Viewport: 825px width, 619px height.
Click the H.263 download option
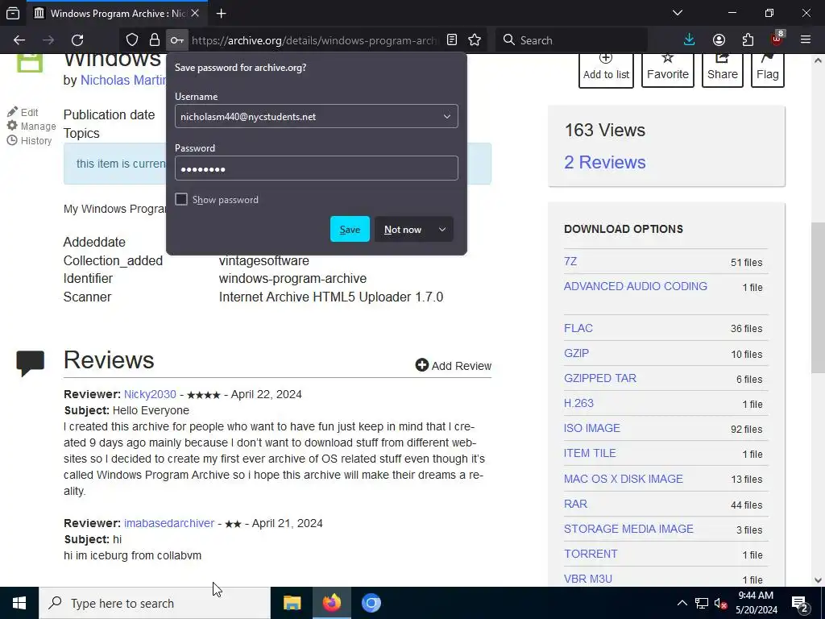tap(578, 403)
